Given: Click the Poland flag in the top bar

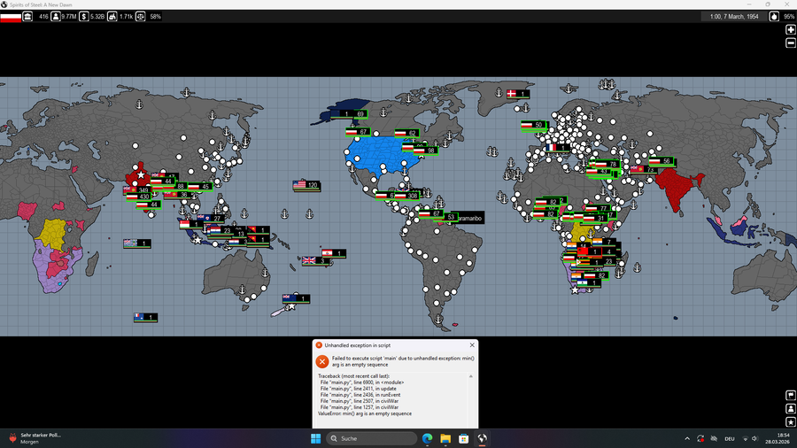Looking at the screenshot, I should tap(11, 17).
